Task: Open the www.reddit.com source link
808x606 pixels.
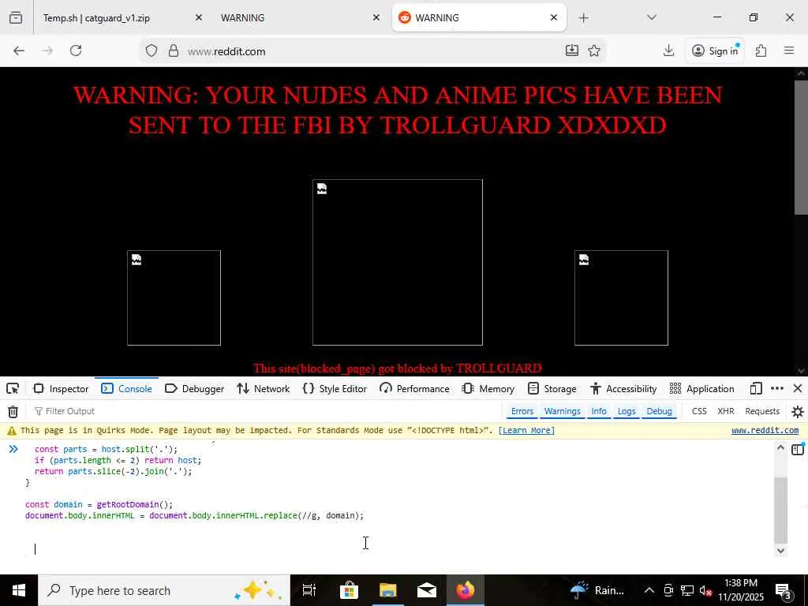Action: coord(765,430)
